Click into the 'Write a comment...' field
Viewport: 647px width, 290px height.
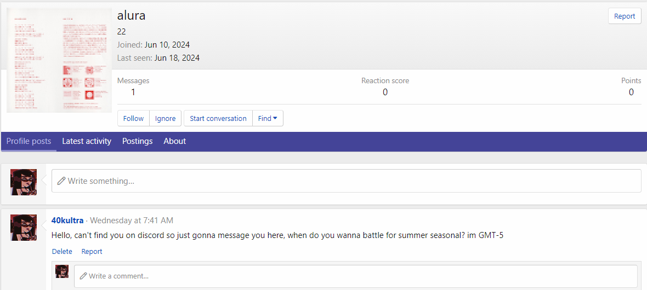coord(355,276)
